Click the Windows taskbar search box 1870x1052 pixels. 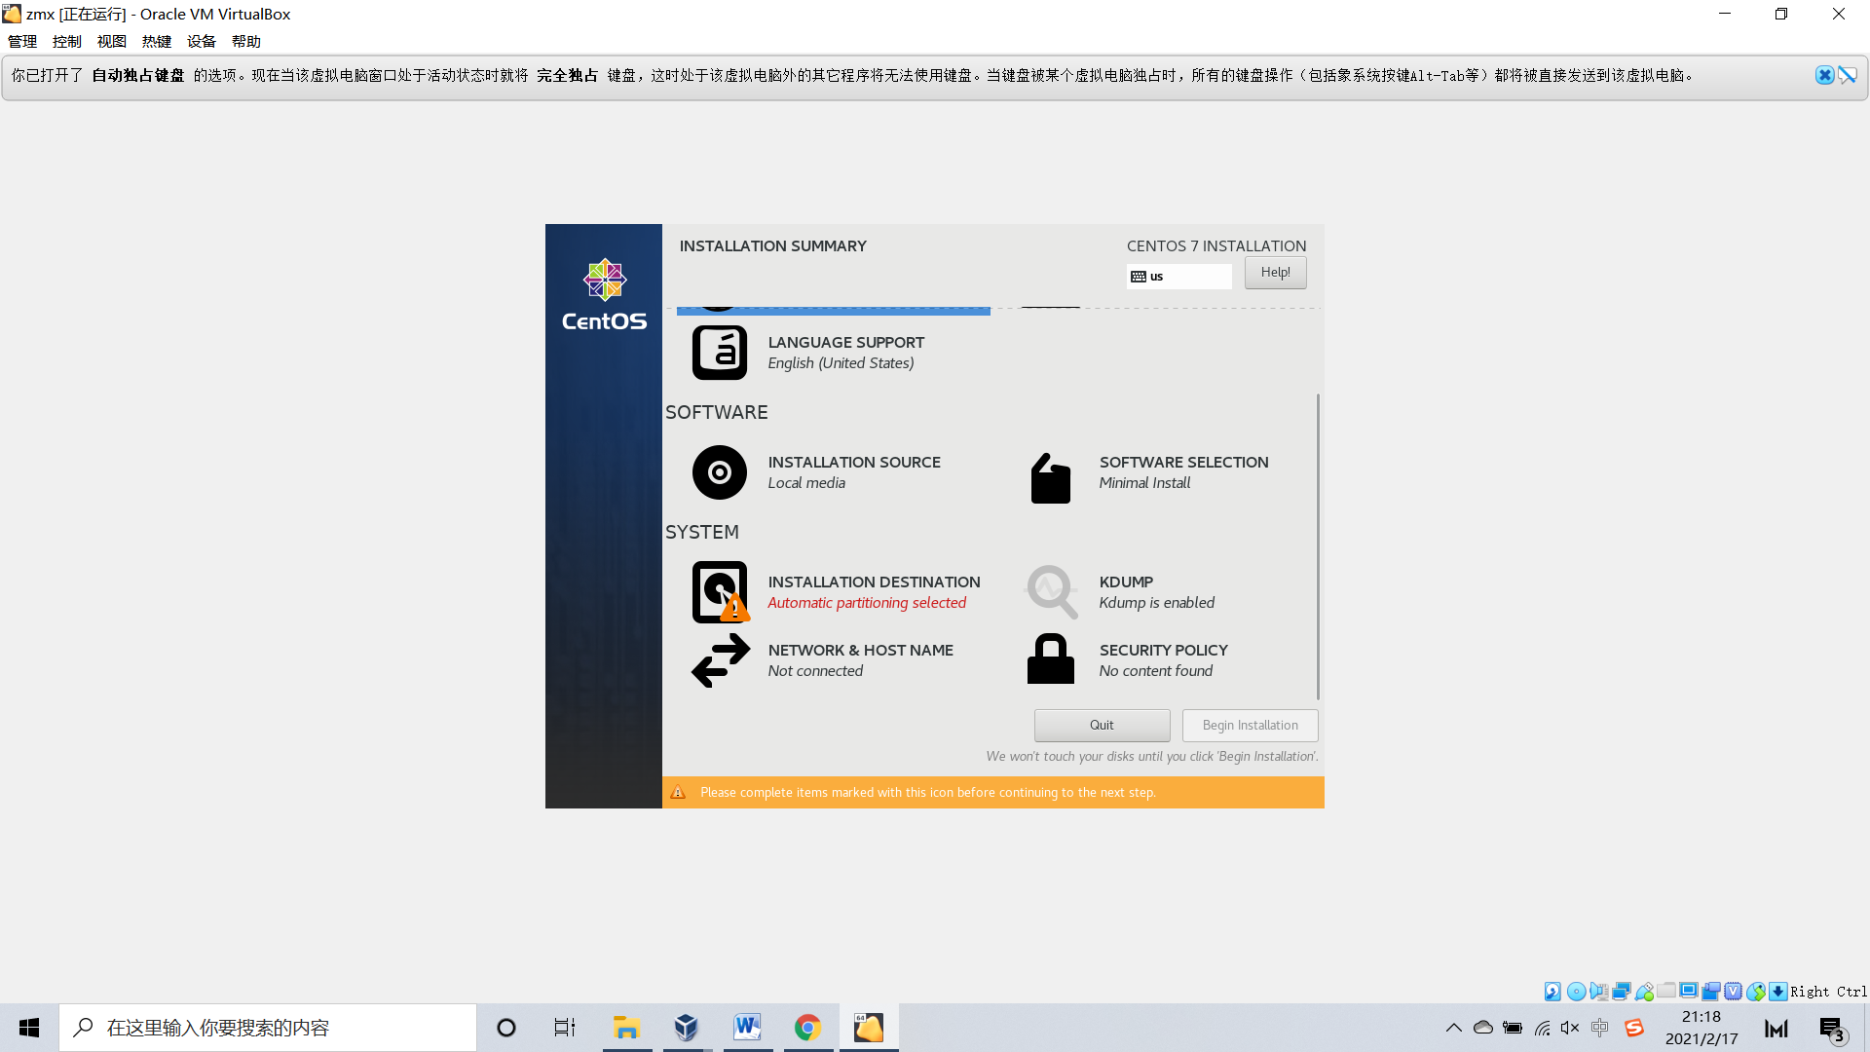pyautogui.click(x=268, y=1028)
